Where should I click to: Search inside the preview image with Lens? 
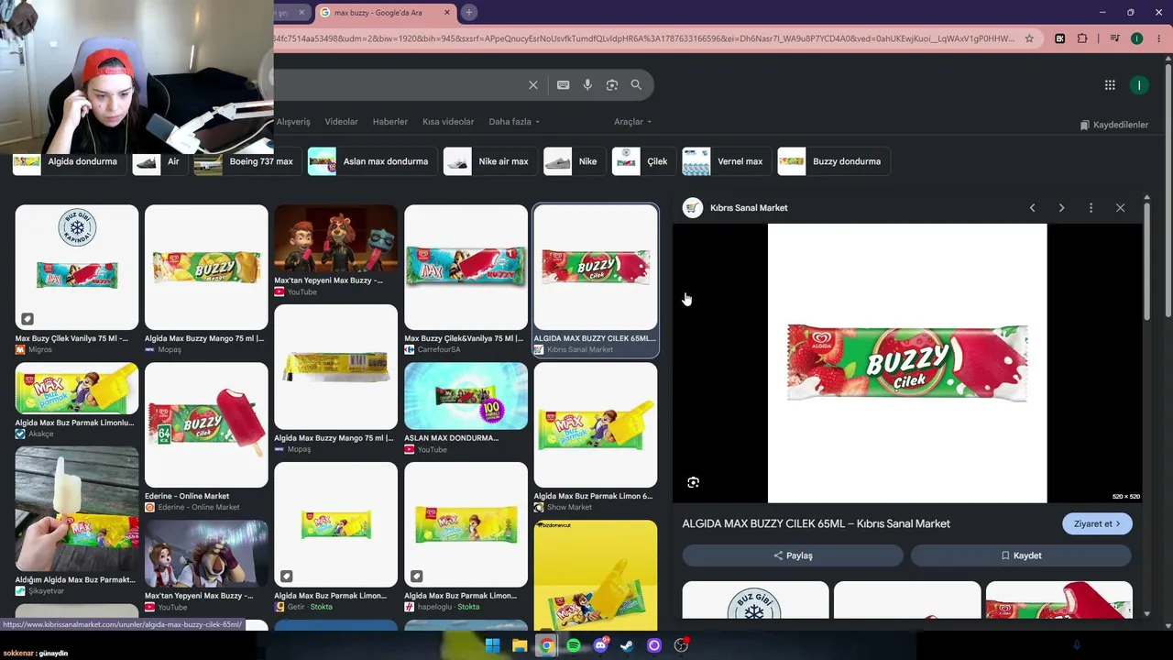click(694, 482)
